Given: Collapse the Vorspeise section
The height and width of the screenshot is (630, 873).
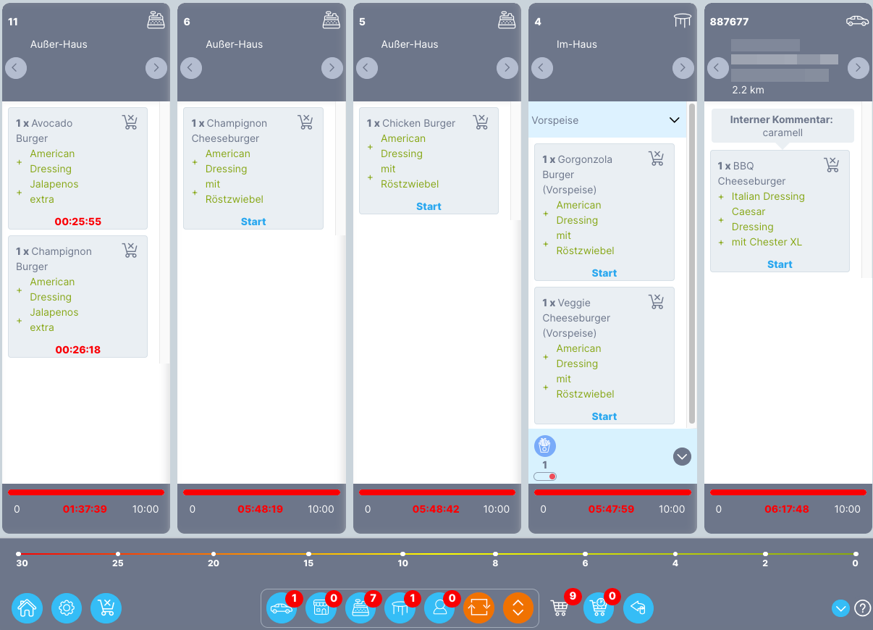Looking at the screenshot, I should pos(674,120).
